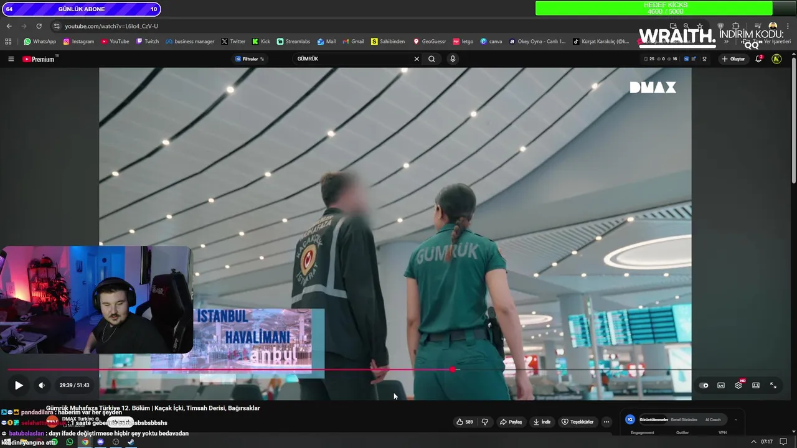
Task: Open WhatsApp from the taskbar
Action: 70,442
